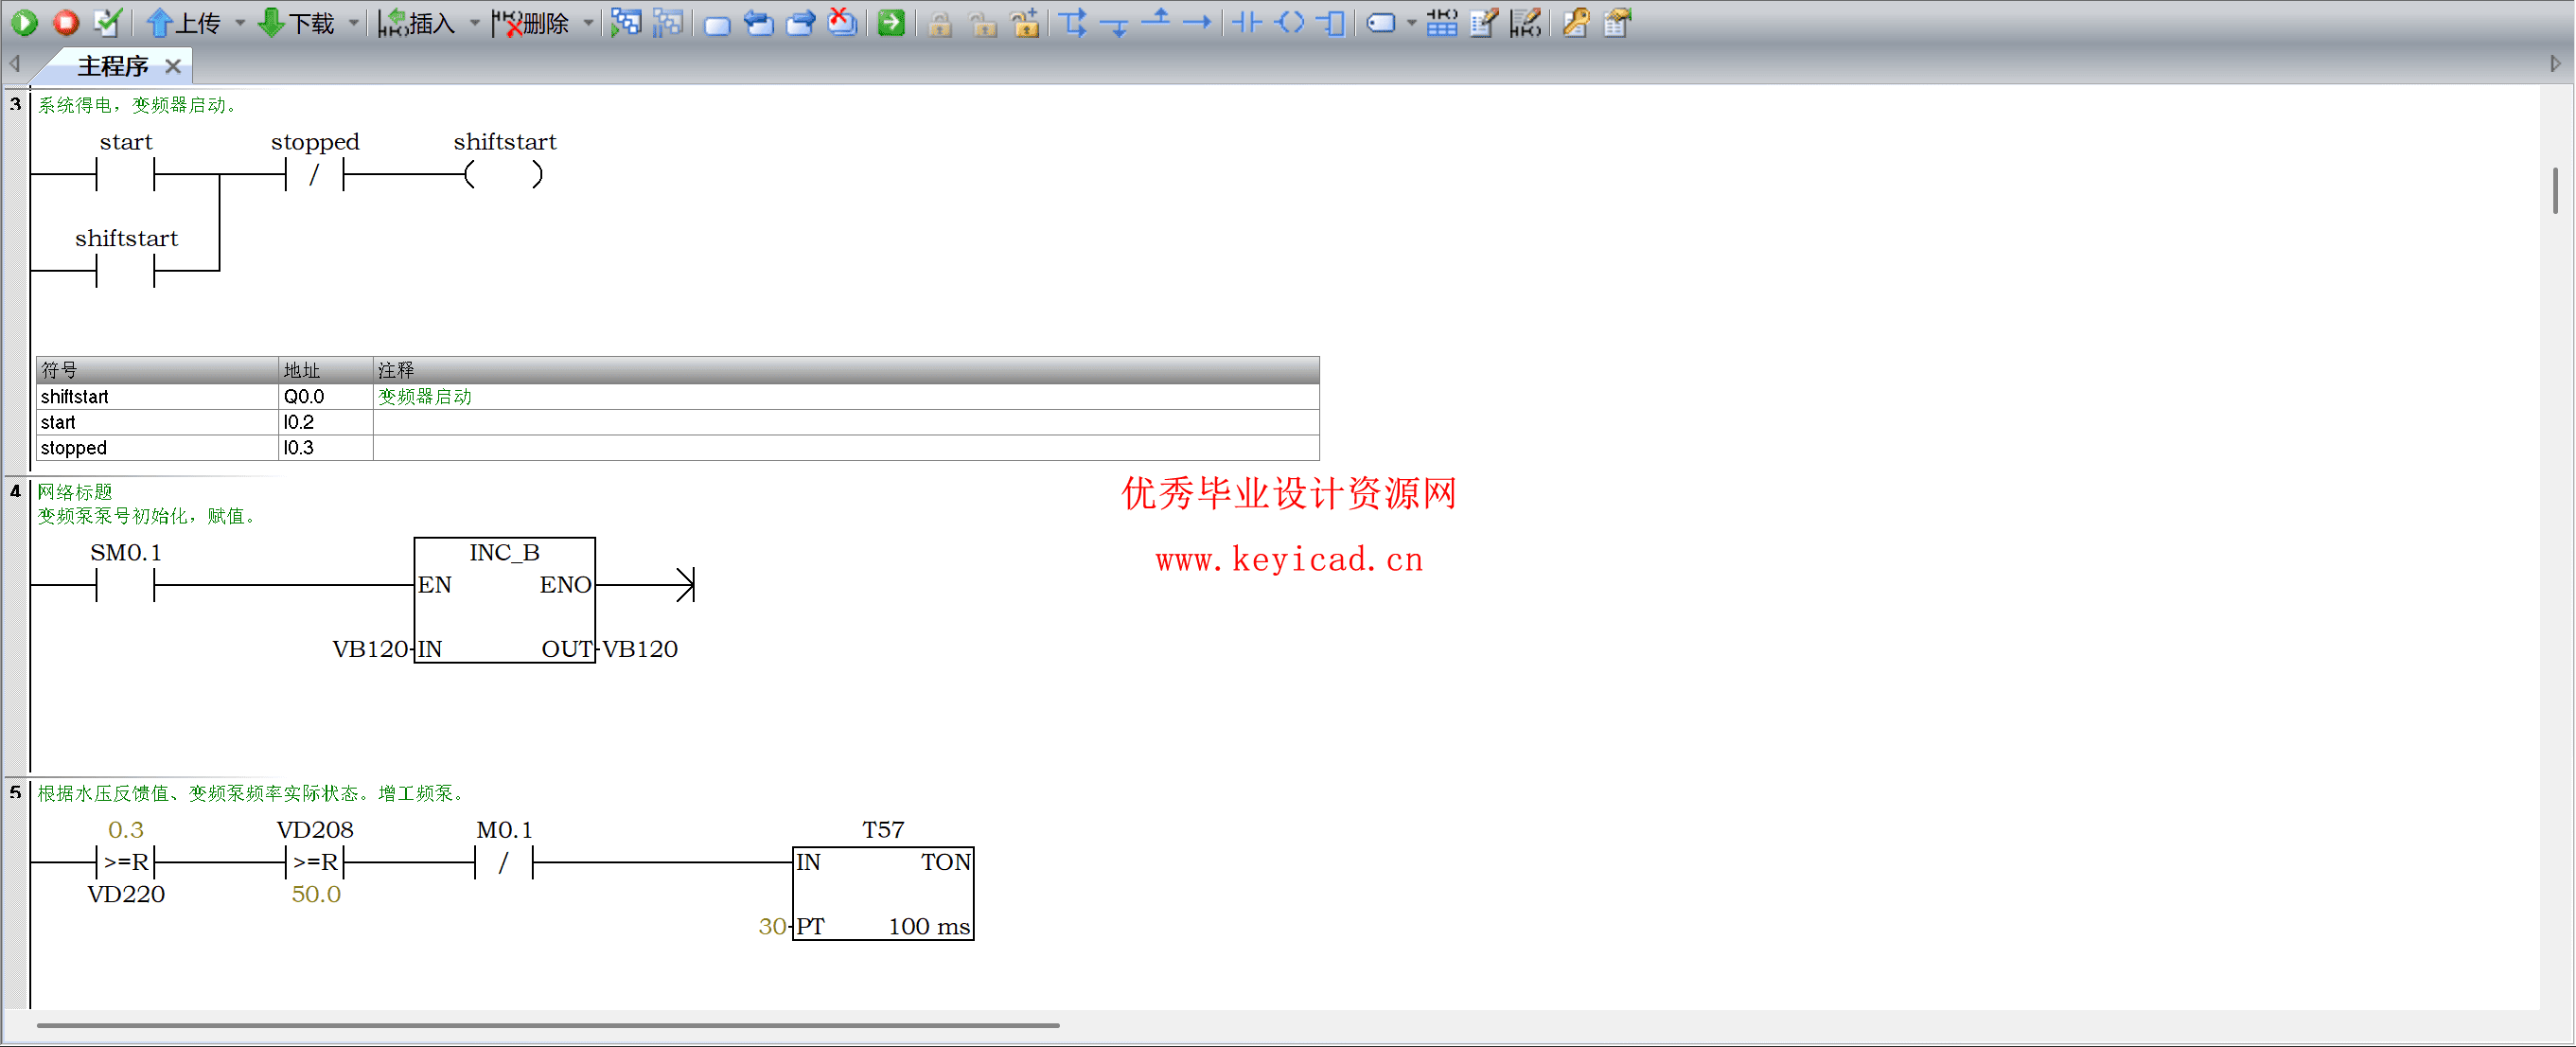Screen dimensions: 2576x1047
Task: Select the I0.3 address cell
Action: point(325,448)
